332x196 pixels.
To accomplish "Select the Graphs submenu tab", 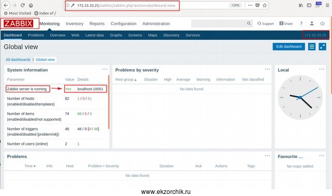I will pyautogui.click(x=116, y=35).
